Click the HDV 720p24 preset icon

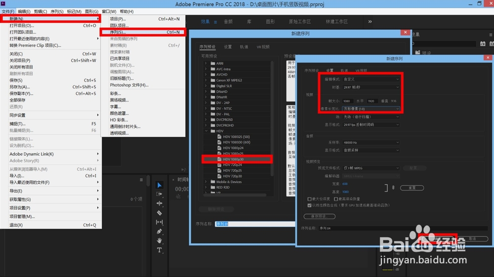(x=219, y=165)
